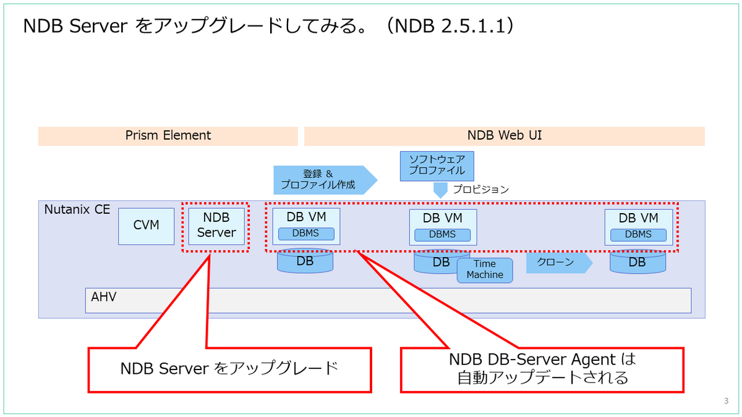Select the DB VM box below ソフトウェアプロファイル
The image size is (742, 417).
tap(443, 227)
